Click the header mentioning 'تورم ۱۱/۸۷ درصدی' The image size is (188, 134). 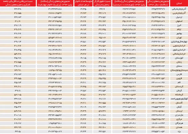click(x=129, y=3)
